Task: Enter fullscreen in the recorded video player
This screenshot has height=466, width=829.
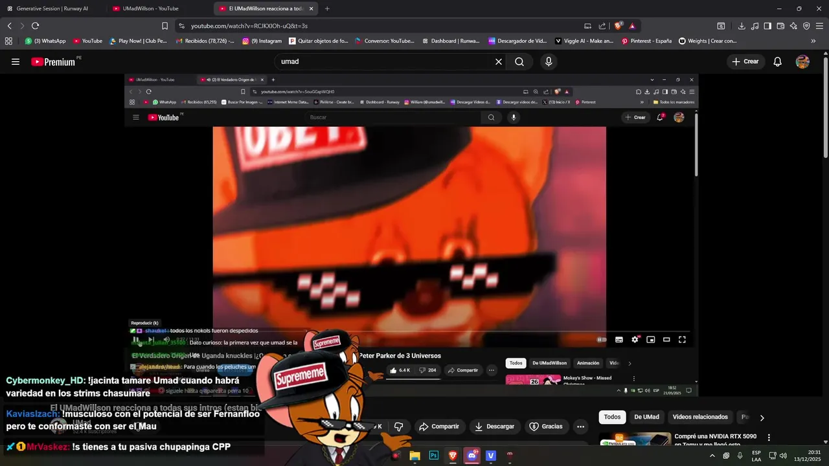Action: click(682, 340)
